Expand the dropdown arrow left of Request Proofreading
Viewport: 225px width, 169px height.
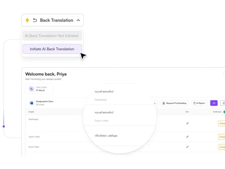click(x=155, y=103)
